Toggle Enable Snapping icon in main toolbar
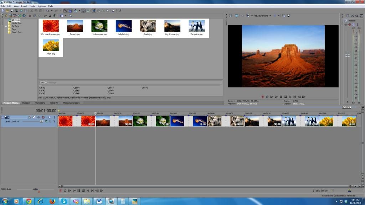The width and height of the screenshot is (365, 205). coord(66,11)
